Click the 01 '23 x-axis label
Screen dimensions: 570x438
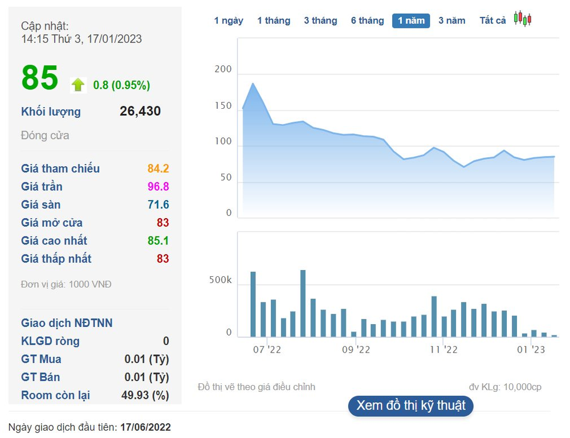[531, 350]
